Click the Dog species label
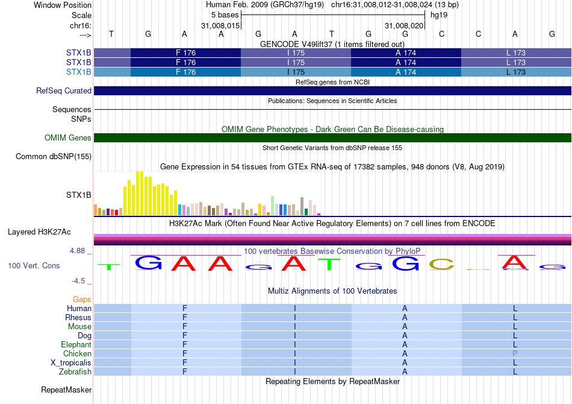The image size is (572, 404). [84, 335]
